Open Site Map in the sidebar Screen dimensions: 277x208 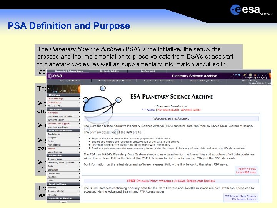point(63,177)
